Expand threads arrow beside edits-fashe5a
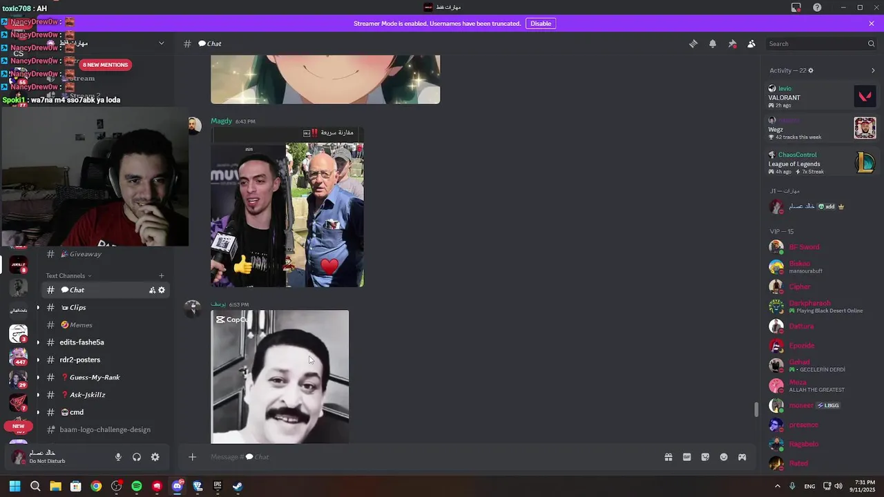The width and height of the screenshot is (884, 497). (x=38, y=342)
